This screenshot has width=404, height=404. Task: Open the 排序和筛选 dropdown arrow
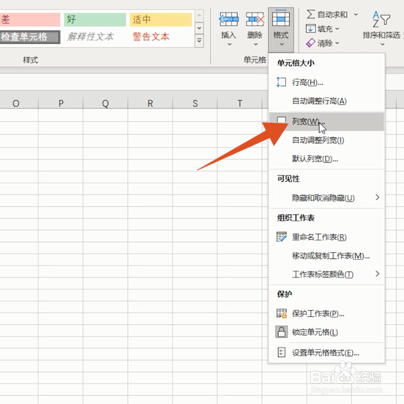382,44
